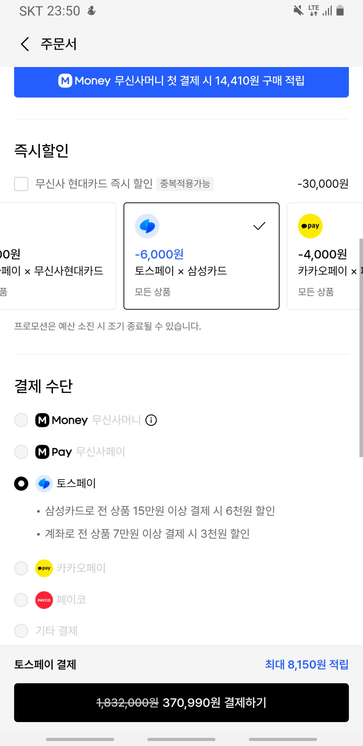The width and height of the screenshot is (363, 746).
Task: Tap the 무신사머니 첫 결제 적립 banner
Action: pos(181,81)
